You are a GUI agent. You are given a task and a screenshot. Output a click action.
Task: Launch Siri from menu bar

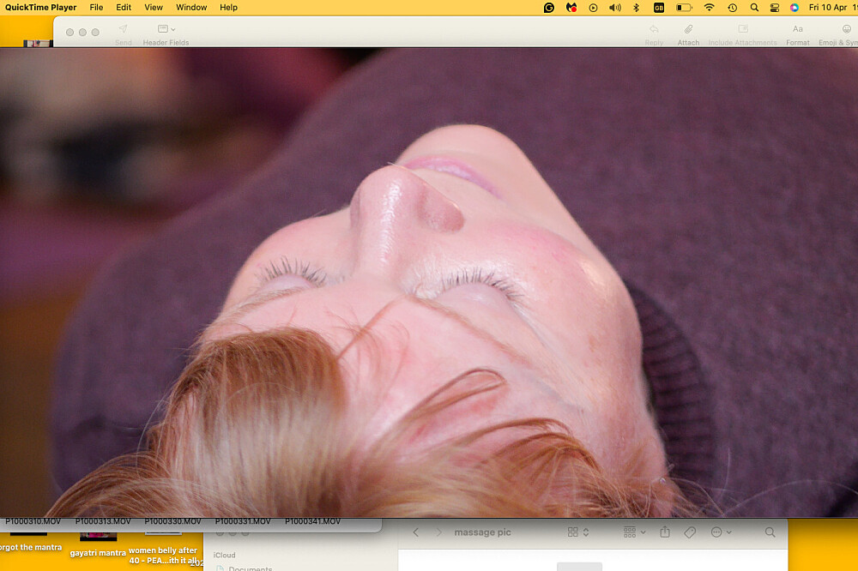(x=795, y=8)
